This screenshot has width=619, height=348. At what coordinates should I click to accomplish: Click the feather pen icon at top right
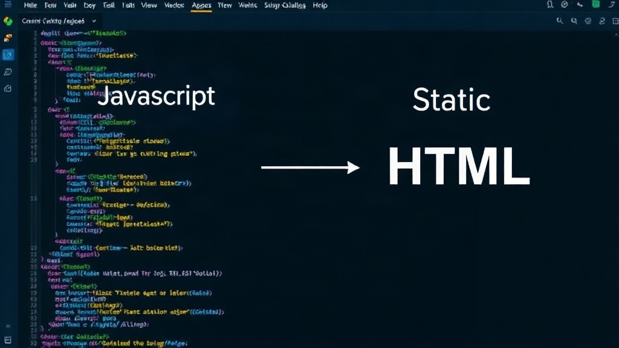[612, 4]
